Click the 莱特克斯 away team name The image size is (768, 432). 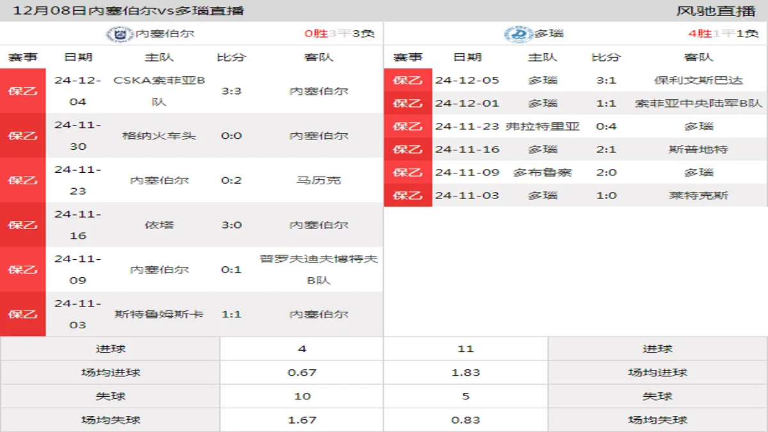698,195
